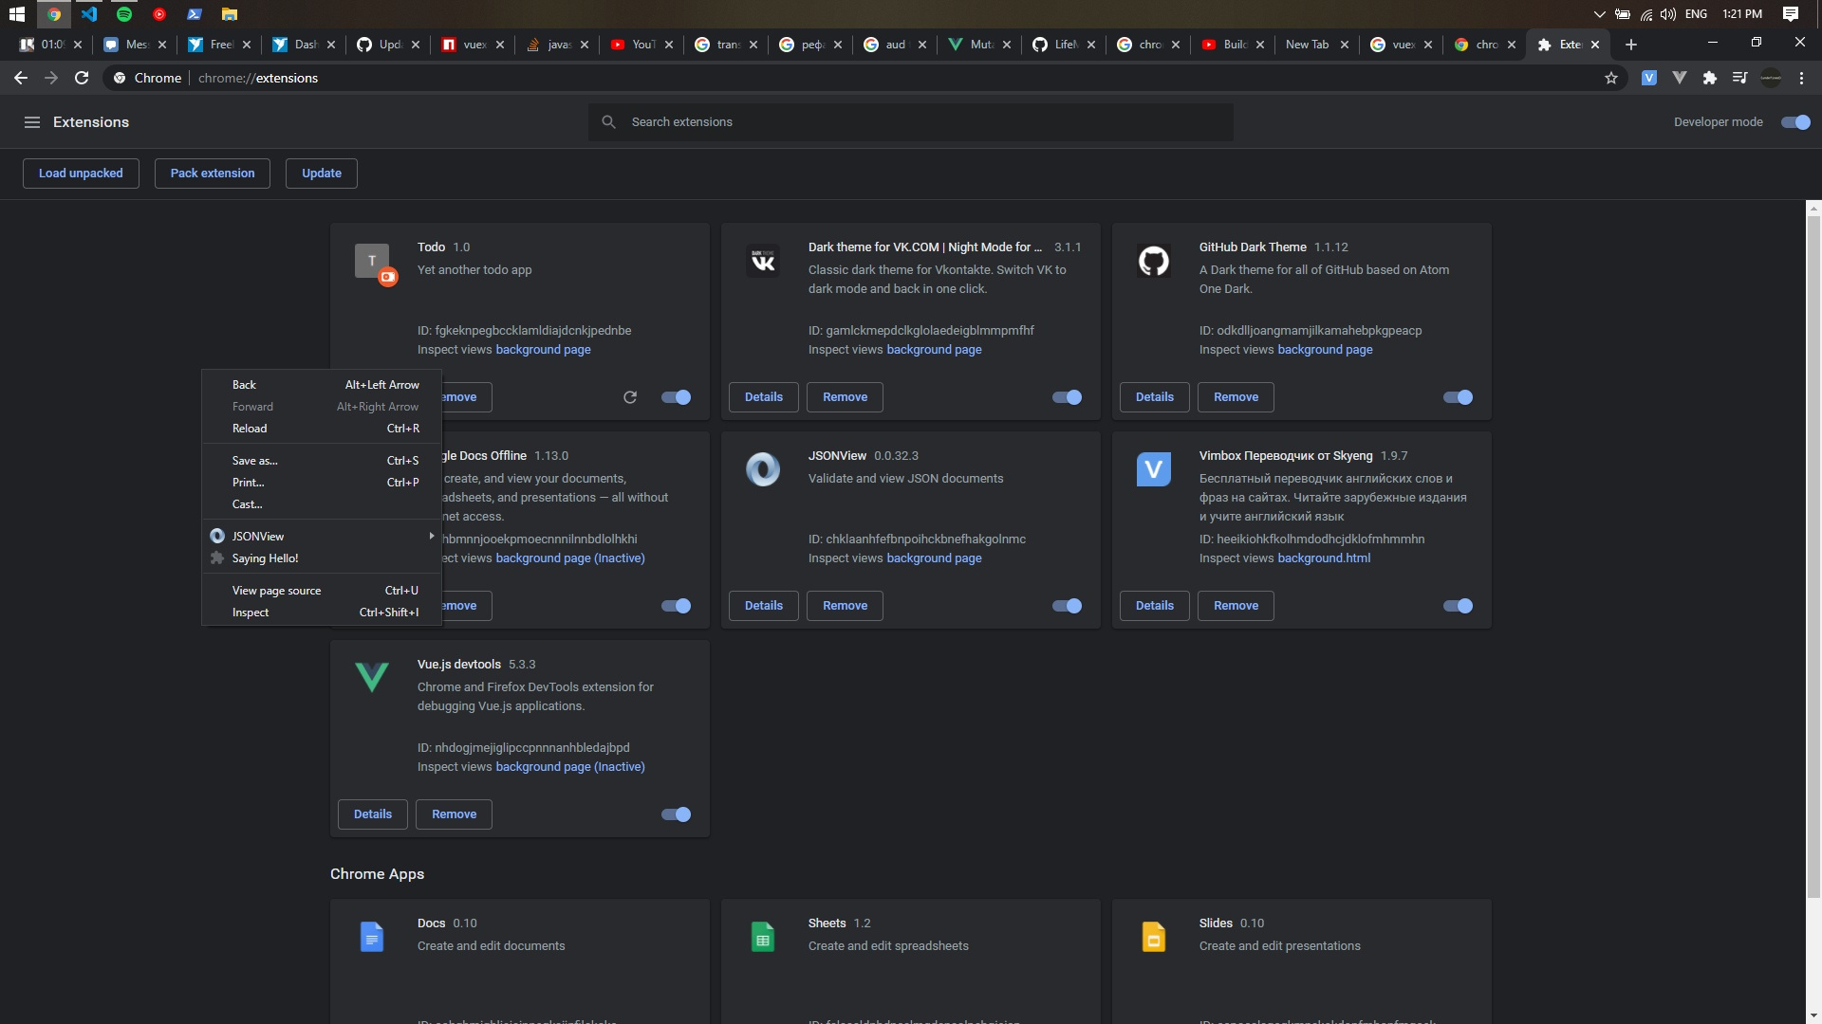Open the Windows notification center icon
The width and height of the screenshot is (1822, 1024).
point(1790,14)
